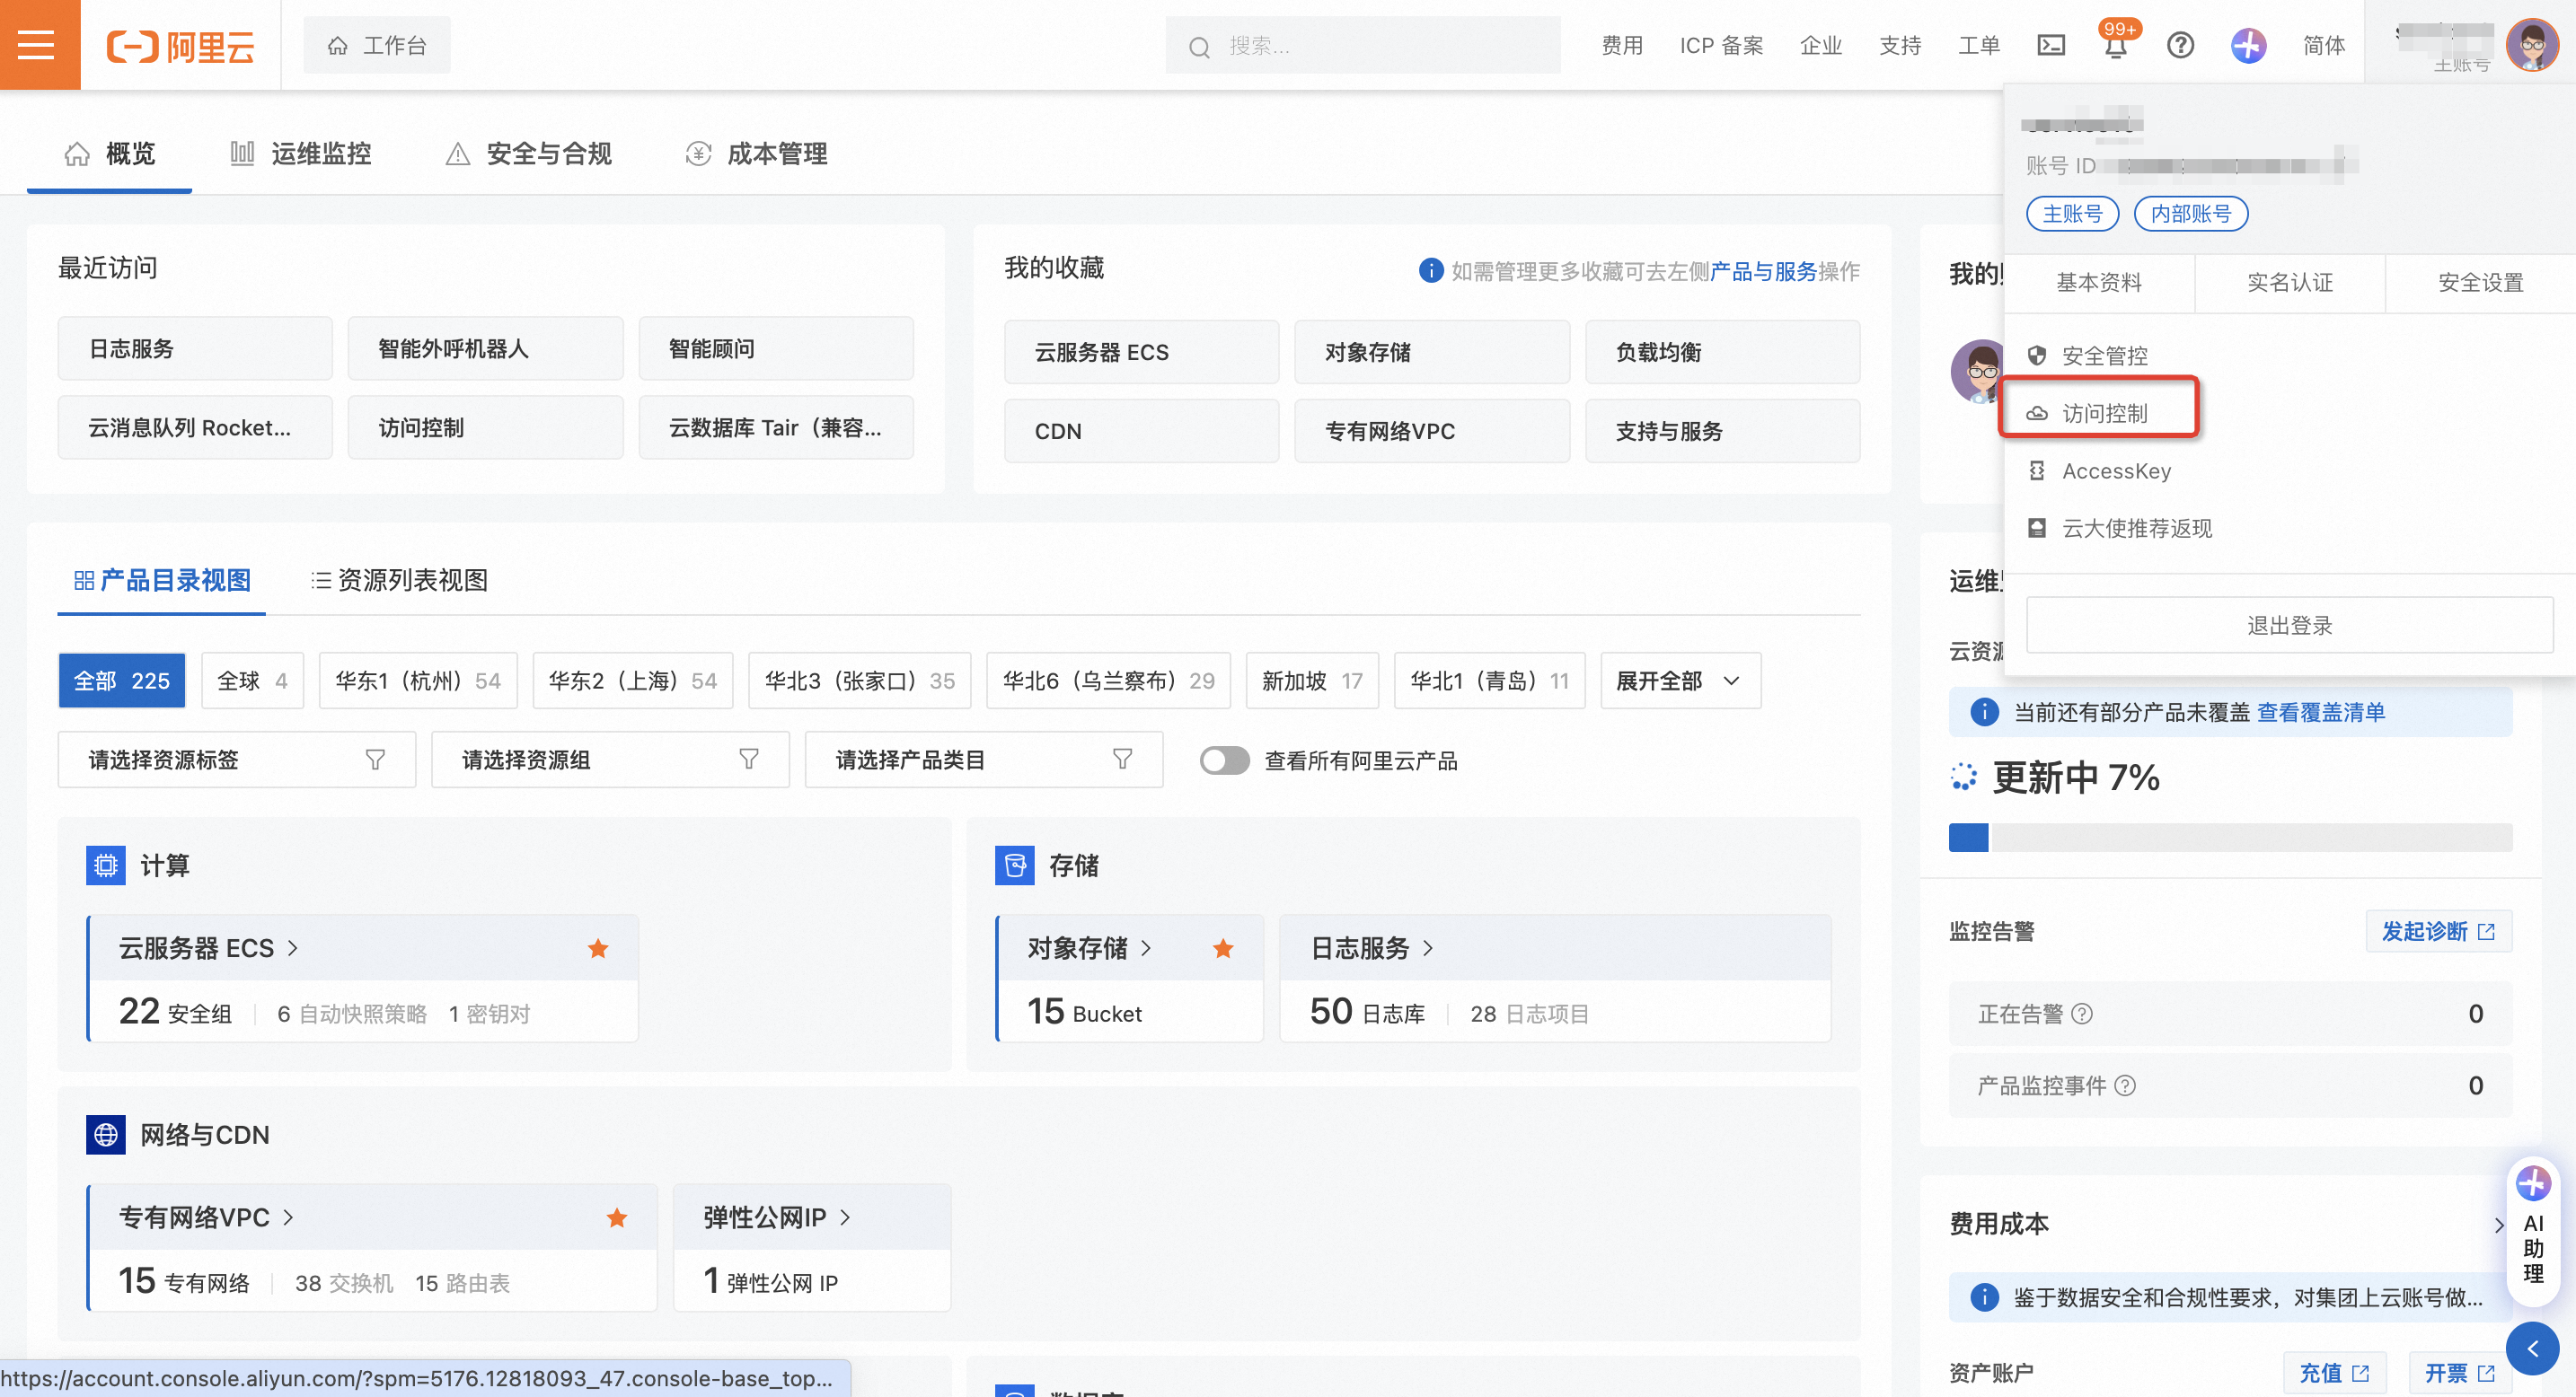Viewport: 2576px width, 1397px height.
Task: Click 退出登录 button
Action: click(2289, 626)
